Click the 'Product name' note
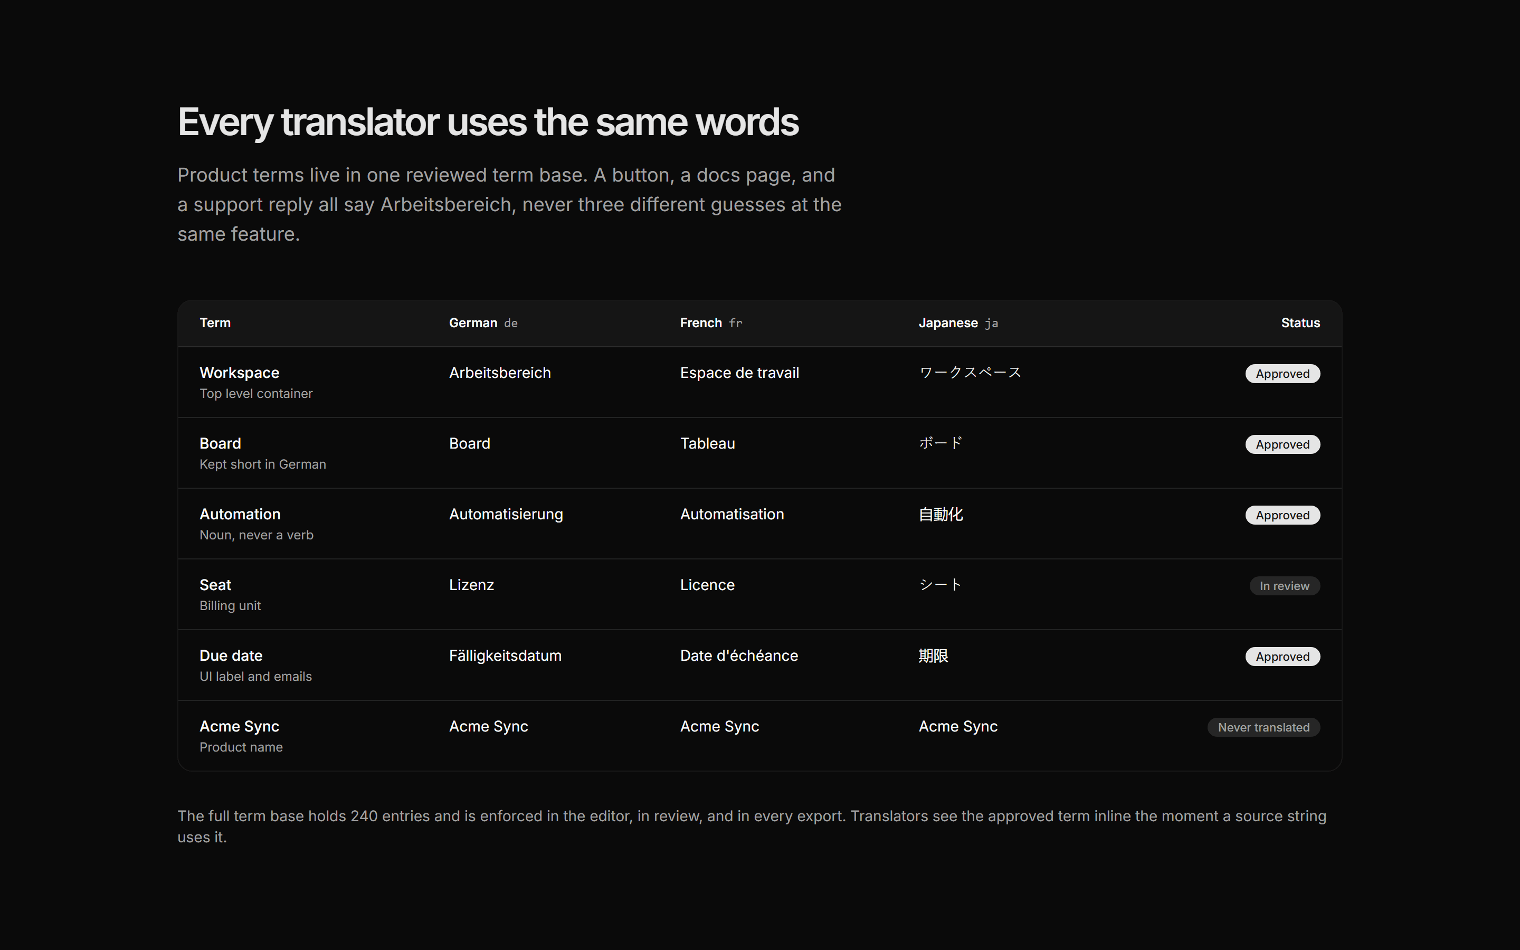The height and width of the screenshot is (950, 1520). [241, 747]
